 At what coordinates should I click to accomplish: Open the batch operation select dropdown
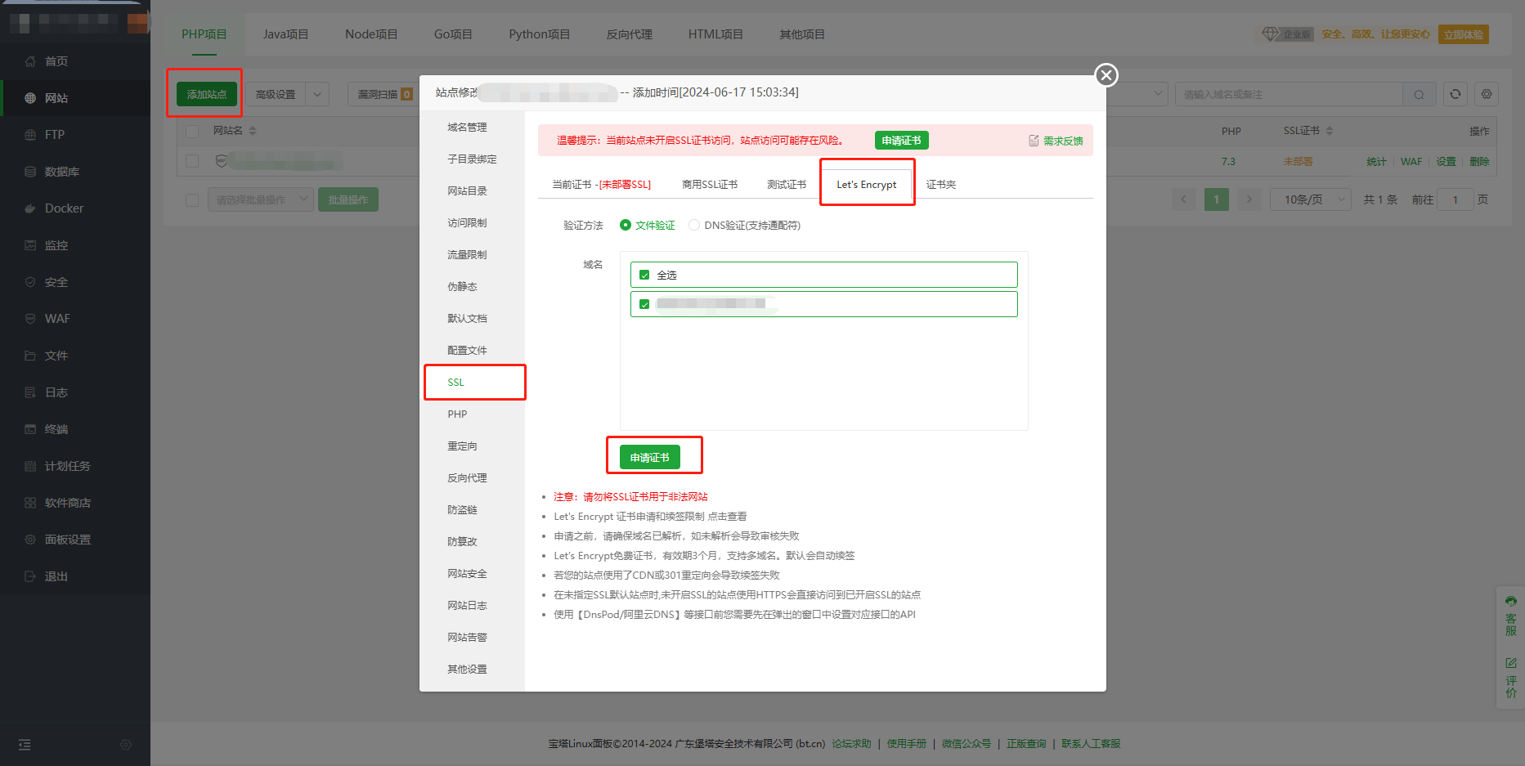(x=260, y=199)
